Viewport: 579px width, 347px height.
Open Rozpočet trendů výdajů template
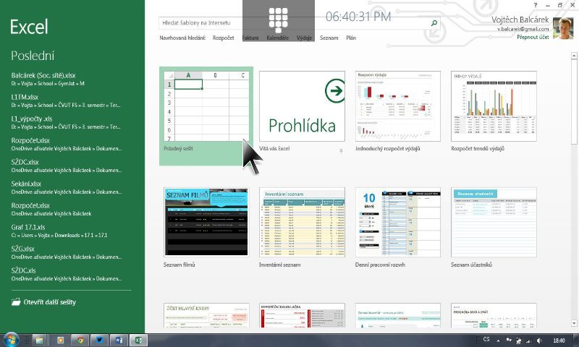(494, 106)
